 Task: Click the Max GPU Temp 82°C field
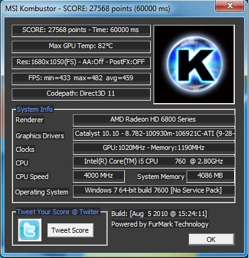(81, 47)
